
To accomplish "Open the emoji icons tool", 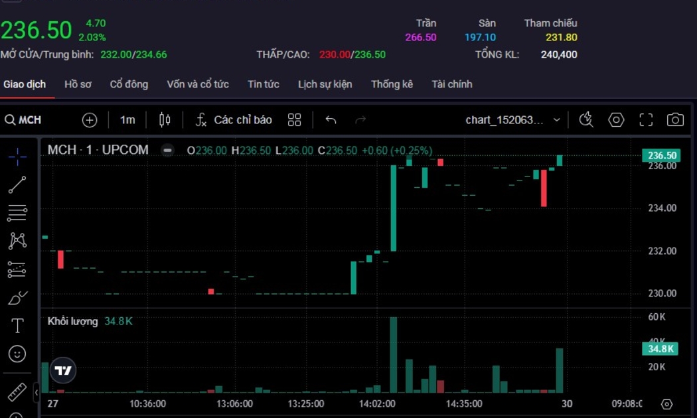I will [x=17, y=354].
